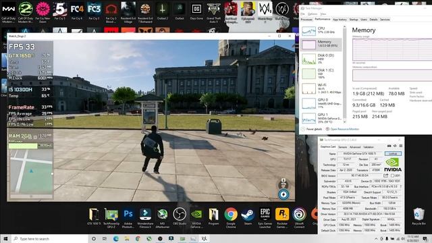Open Resource Monitor link in Task Manager
This screenshot has width=432, height=243.
[x=342, y=129]
